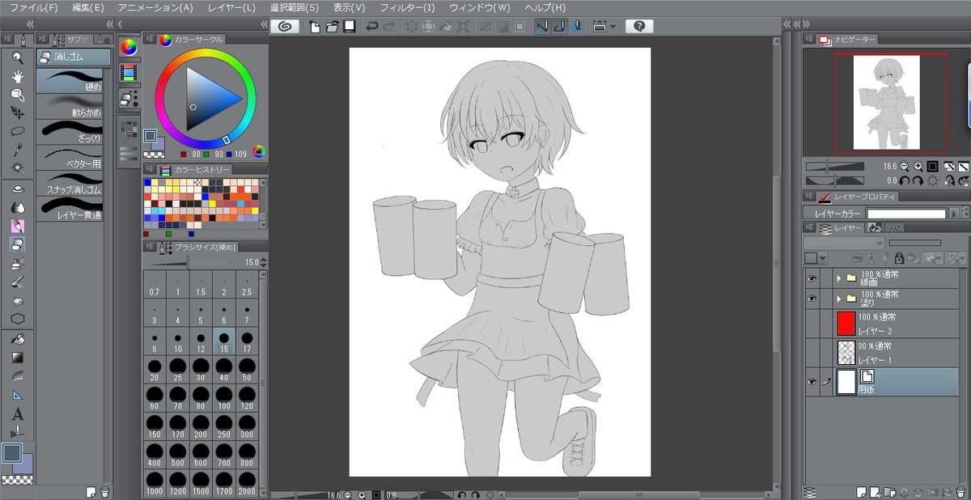Open ウィンドウ(W) menu
Image resolution: width=971 pixels, height=500 pixels.
[x=479, y=7]
